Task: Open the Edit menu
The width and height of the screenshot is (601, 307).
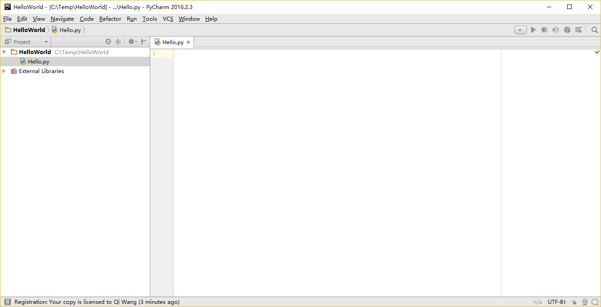Action: pyautogui.click(x=22, y=18)
